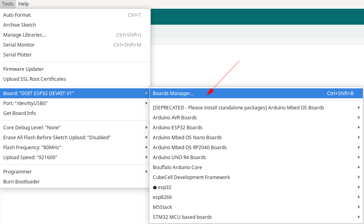Run Auto Format from Tools menu
Viewport: 364px width, 224px height.
pos(75,15)
